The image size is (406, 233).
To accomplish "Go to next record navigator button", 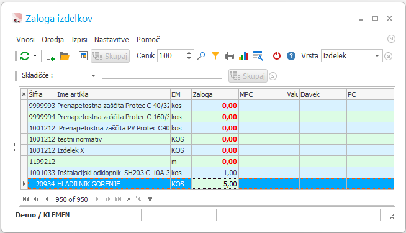I will 97,199.
